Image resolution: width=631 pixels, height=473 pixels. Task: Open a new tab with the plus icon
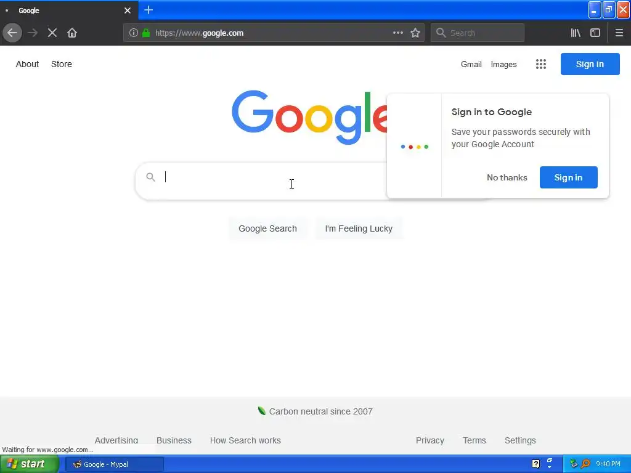pyautogui.click(x=149, y=10)
